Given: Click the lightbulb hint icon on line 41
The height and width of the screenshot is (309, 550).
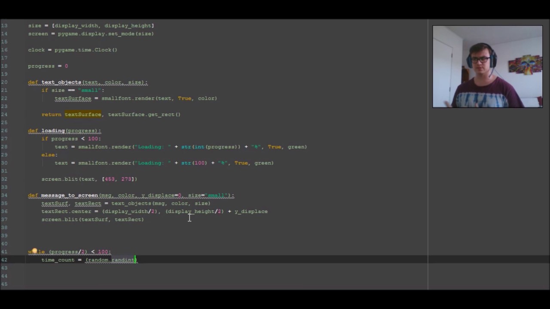Looking at the screenshot, I should (35, 251).
